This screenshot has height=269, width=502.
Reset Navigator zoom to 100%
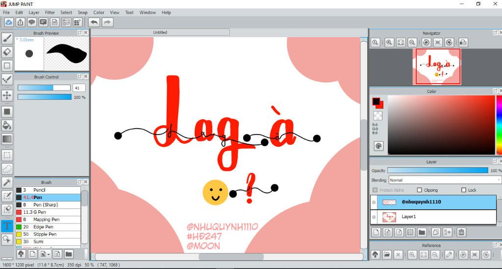[375, 42]
